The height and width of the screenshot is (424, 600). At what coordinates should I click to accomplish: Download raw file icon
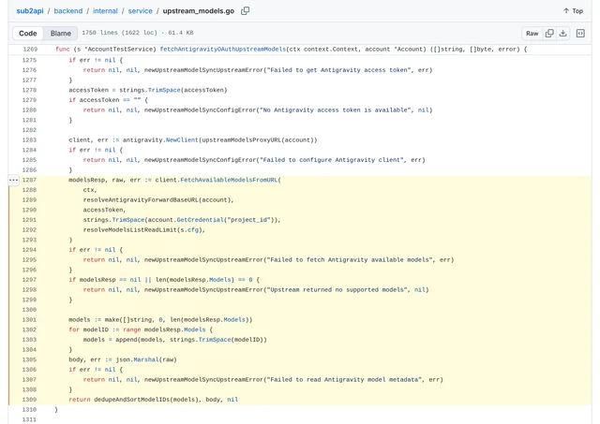(x=562, y=34)
